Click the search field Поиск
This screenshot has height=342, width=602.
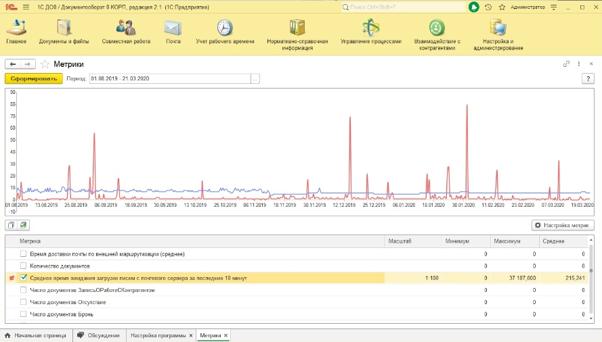pos(403,7)
